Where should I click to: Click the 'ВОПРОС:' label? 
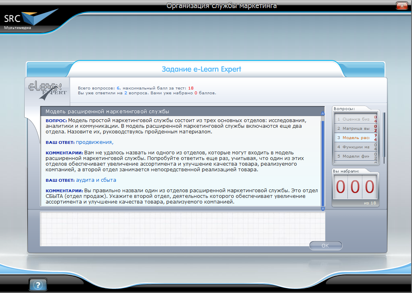pyautogui.click(x=56, y=121)
